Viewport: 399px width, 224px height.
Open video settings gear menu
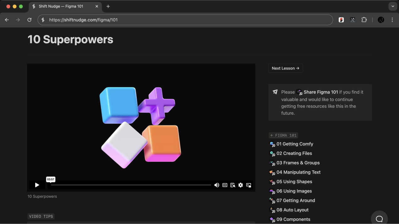[x=241, y=185]
